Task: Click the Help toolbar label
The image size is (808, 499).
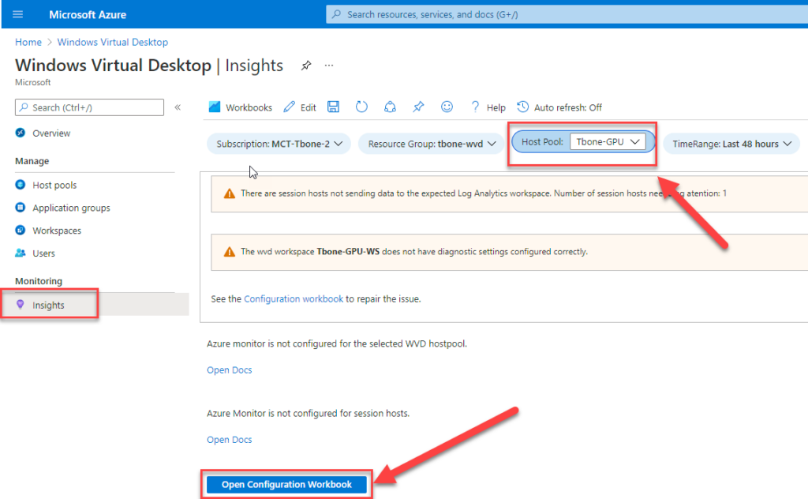Action: 496,107
